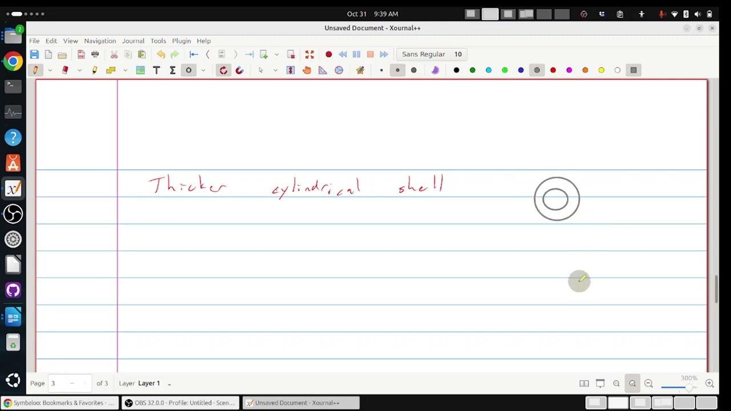
Task: Start audio recording red button
Action: [x=328, y=54]
